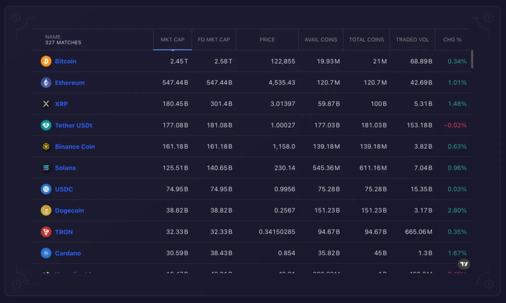Click the Binance Coin logo icon

pos(46,147)
